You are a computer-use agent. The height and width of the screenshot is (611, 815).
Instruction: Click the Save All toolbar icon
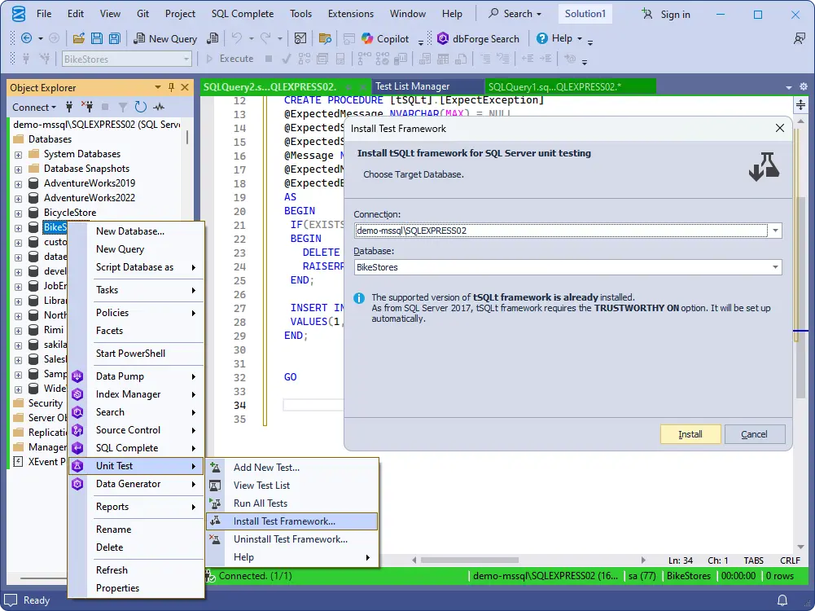pyautogui.click(x=114, y=38)
